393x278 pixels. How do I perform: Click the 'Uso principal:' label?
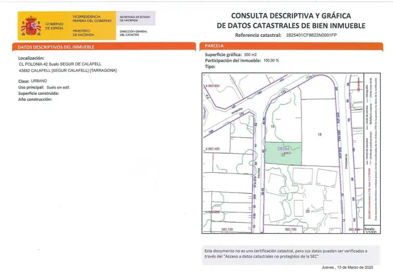pos(31,87)
